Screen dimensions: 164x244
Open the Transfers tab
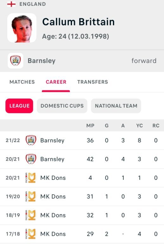coord(93,82)
